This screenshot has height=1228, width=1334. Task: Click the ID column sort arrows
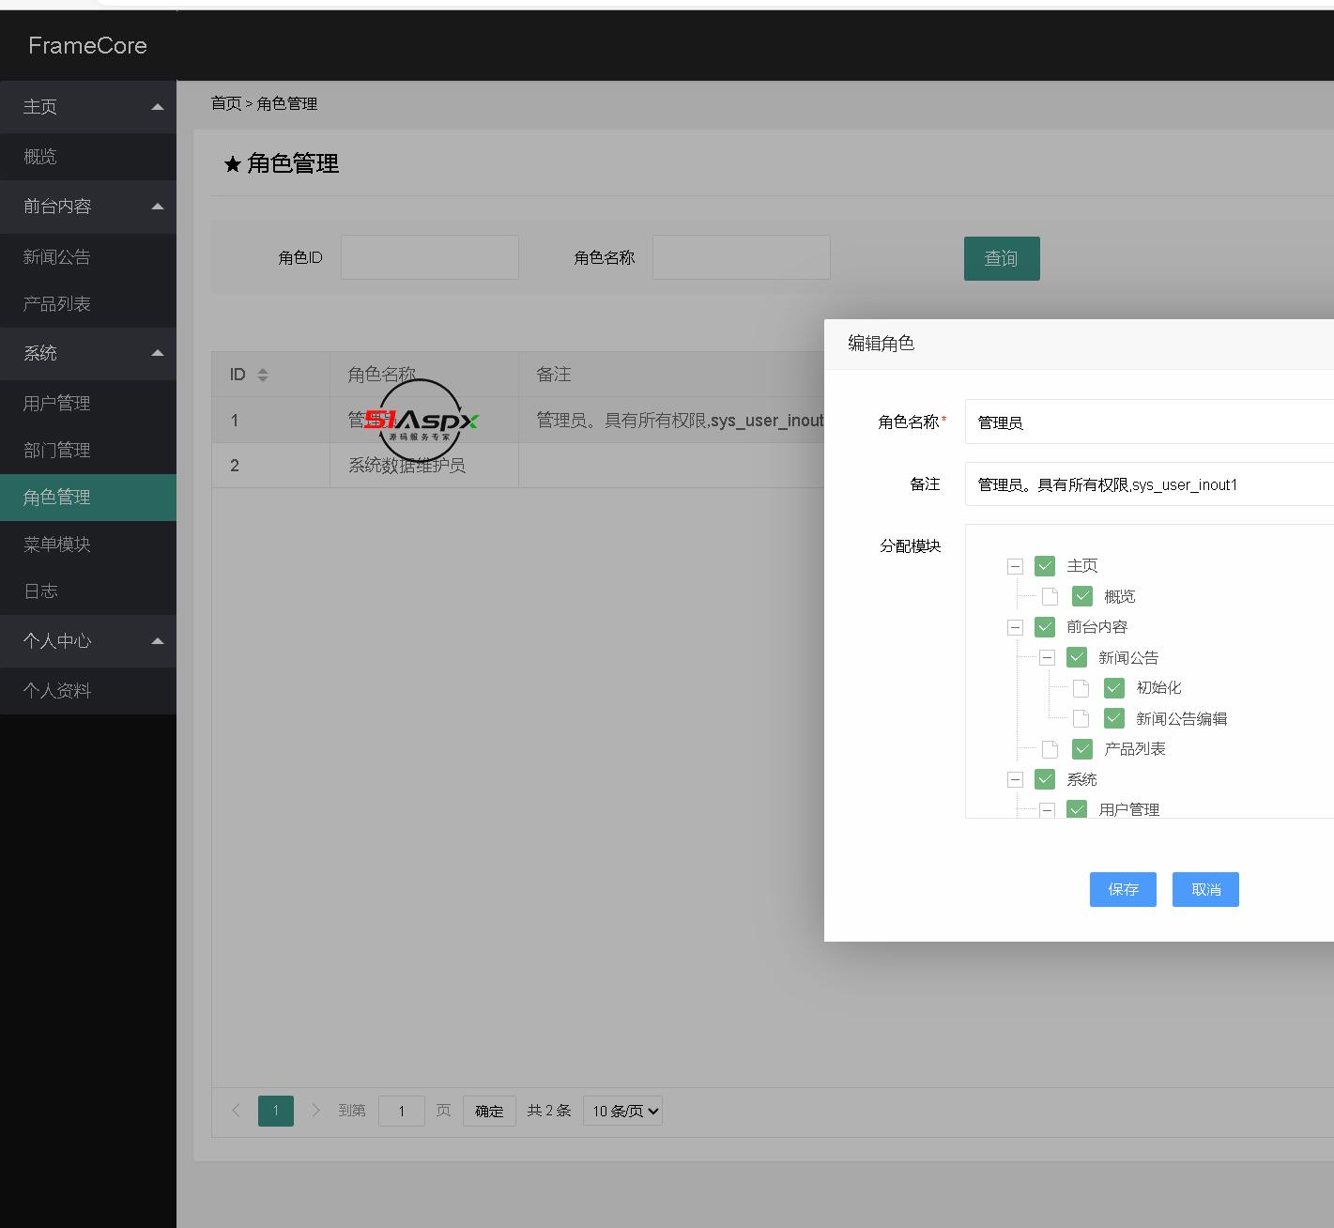(263, 375)
